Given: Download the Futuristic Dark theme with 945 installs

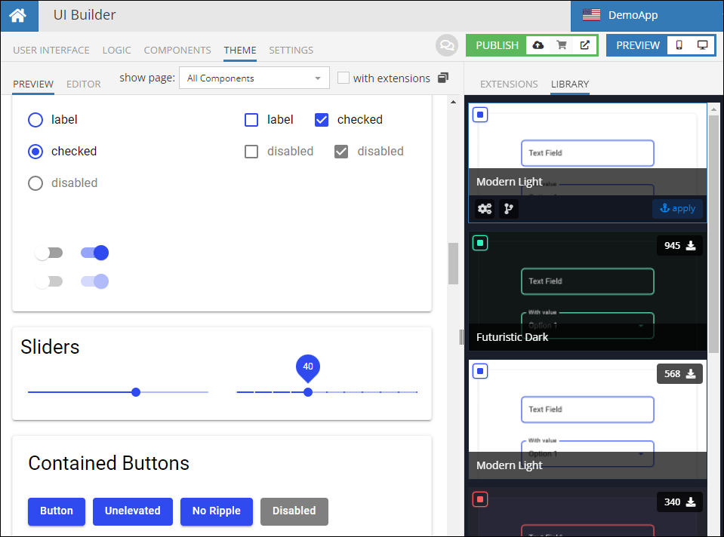Looking at the screenshot, I should [x=679, y=245].
